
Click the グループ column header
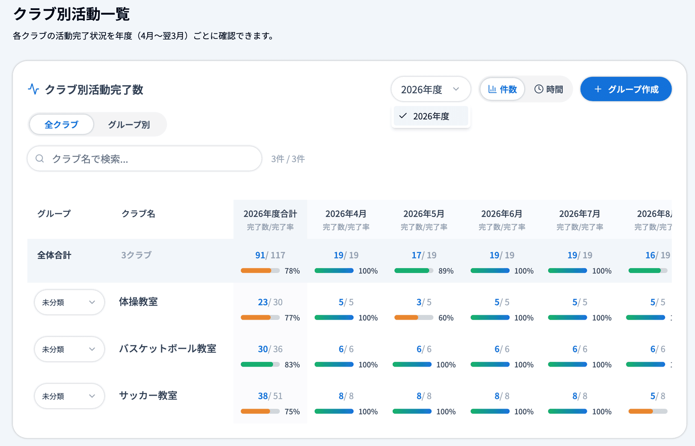click(x=54, y=214)
